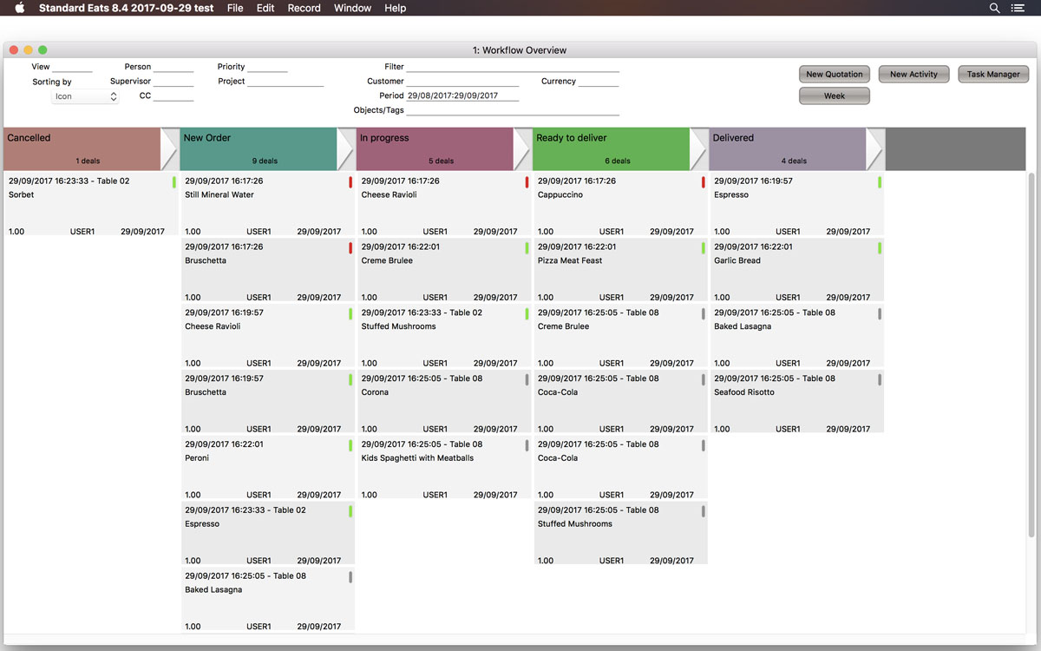
Task: Open the Task Manager
Action: (993, 74)
